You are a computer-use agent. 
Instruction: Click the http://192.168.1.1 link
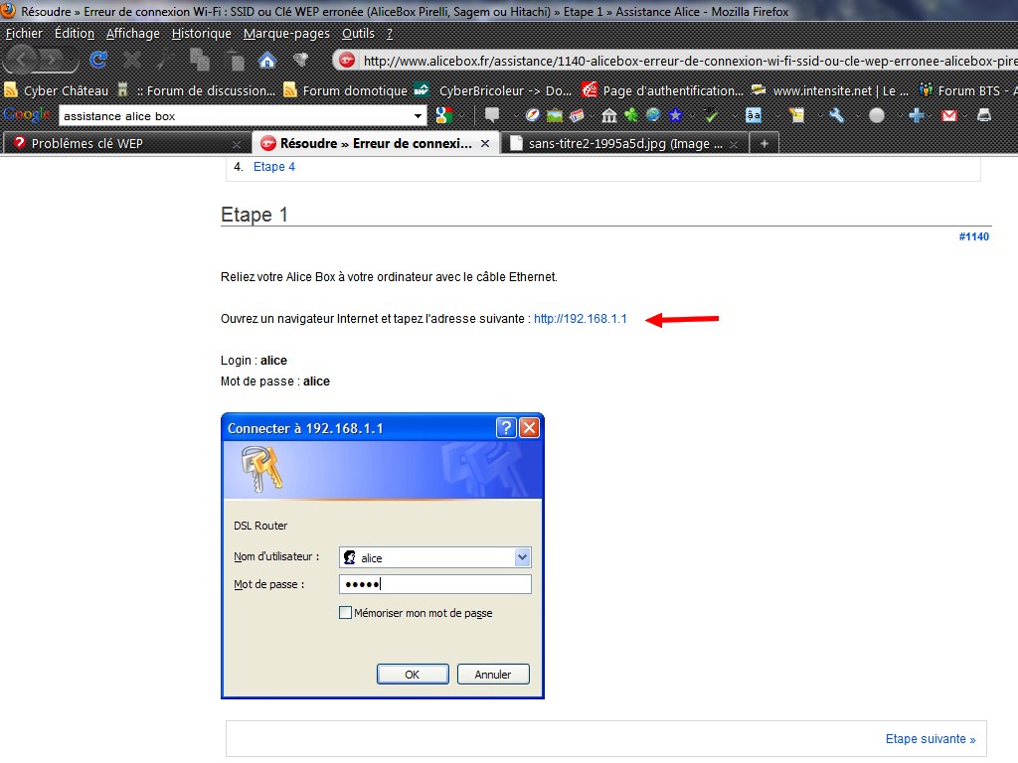581,319
